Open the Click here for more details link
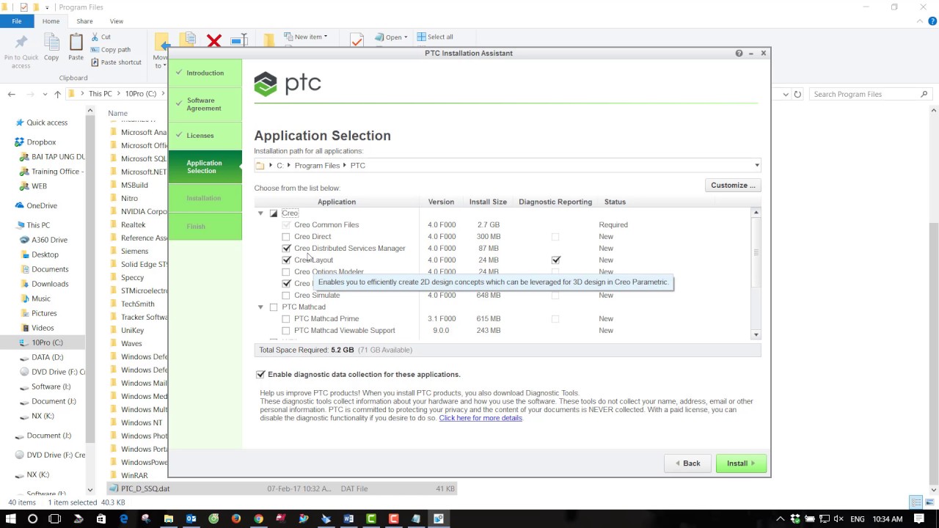939x528 pixels. [x=481, y=418]
